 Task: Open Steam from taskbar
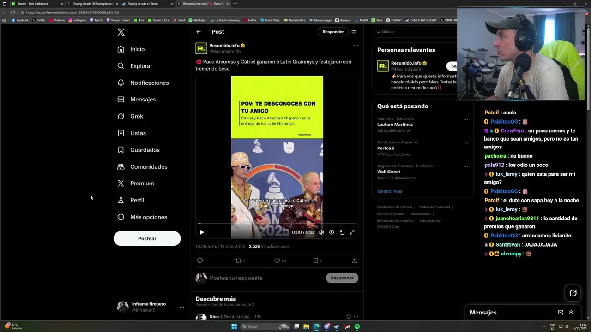[x=337, y=326]
